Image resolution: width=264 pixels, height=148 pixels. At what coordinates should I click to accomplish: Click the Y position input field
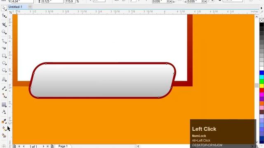[23, 1]
